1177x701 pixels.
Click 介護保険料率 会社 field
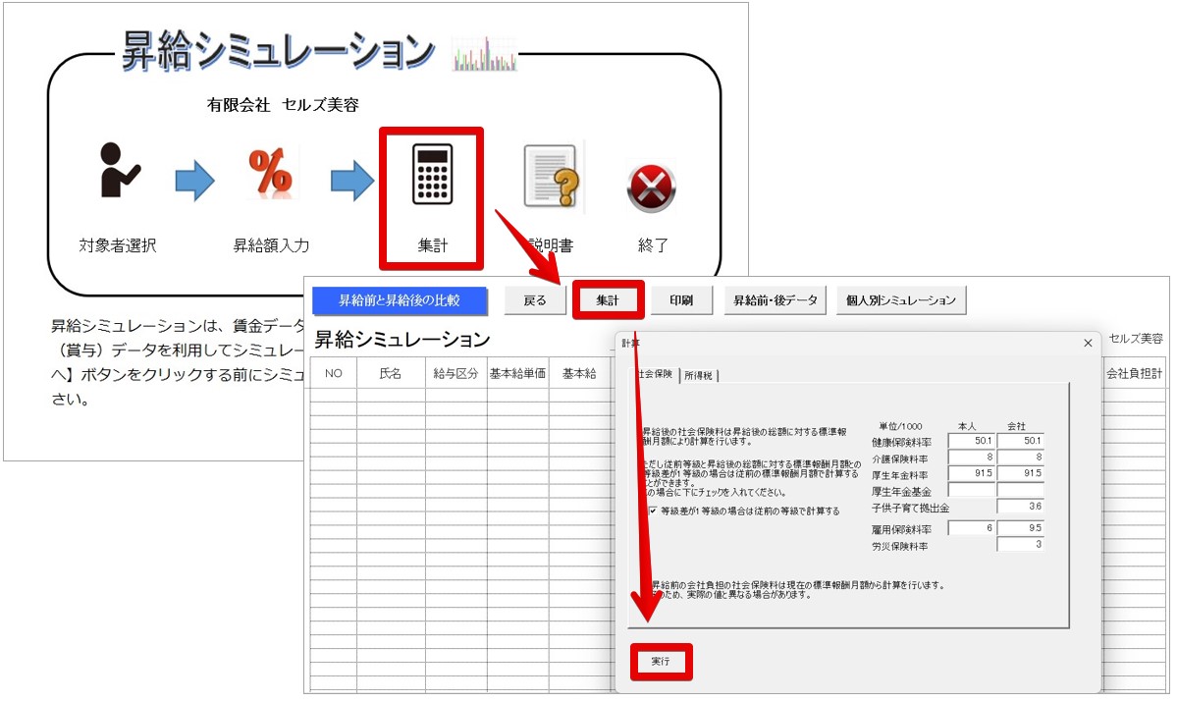click(x=1021, y=458)
